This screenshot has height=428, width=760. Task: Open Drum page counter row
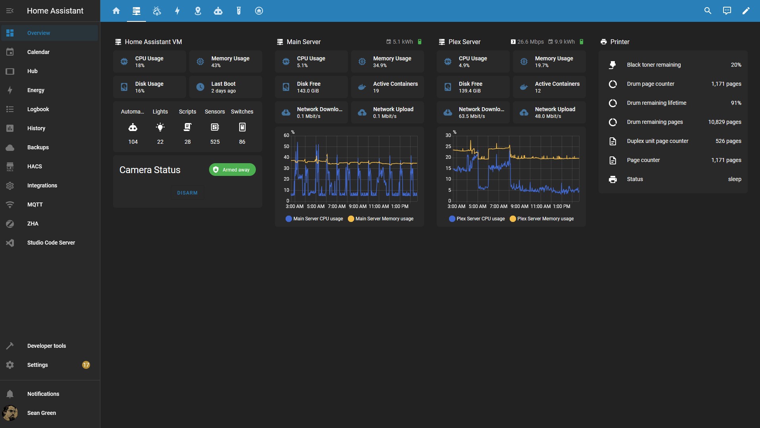click(x=673, y=84)
